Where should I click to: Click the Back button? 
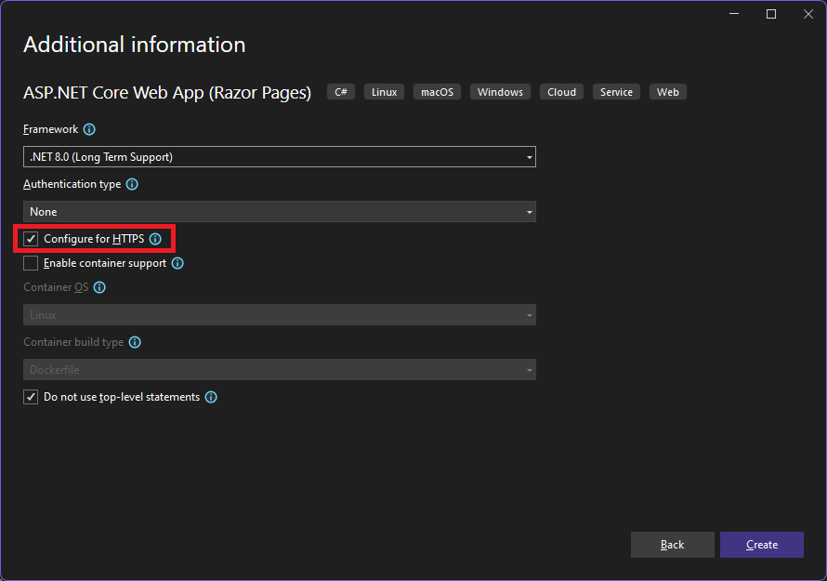(672, 545)
